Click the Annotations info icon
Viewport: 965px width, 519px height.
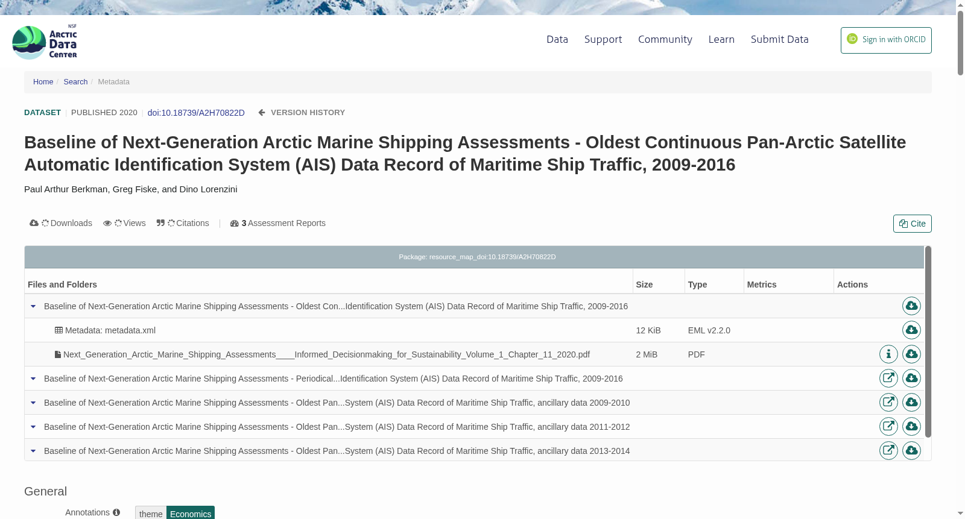116,512
